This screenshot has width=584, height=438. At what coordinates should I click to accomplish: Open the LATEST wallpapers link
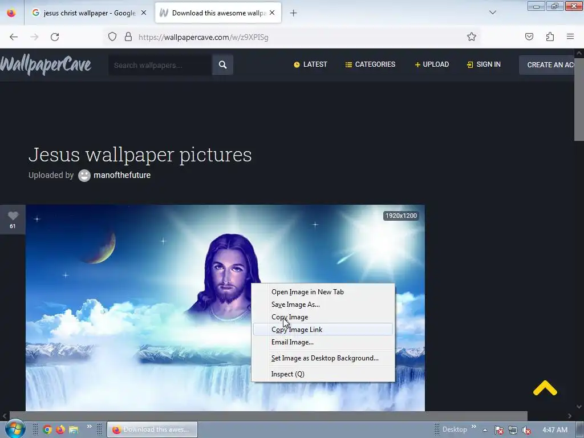tap(310, 64)
